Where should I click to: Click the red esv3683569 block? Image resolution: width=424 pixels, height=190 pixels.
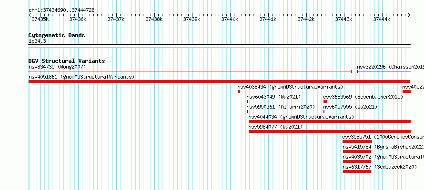[325, 101]
